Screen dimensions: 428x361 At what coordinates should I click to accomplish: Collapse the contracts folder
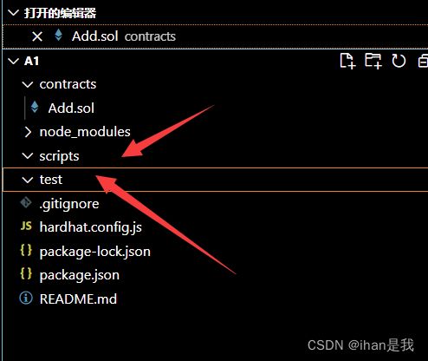pos(28,84)
